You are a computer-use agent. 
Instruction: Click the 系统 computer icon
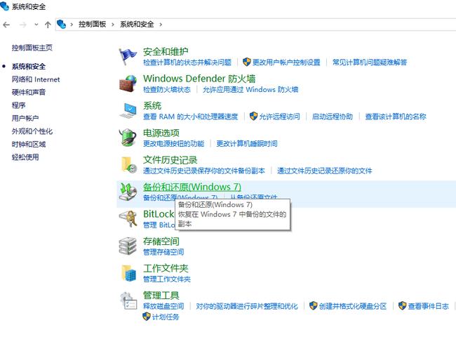128,110
